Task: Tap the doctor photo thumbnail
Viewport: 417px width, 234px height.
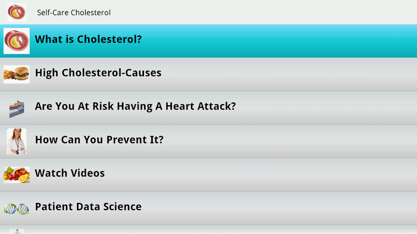Action: [x=16, y=141]
